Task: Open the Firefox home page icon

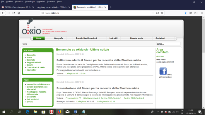Action: 19,13
